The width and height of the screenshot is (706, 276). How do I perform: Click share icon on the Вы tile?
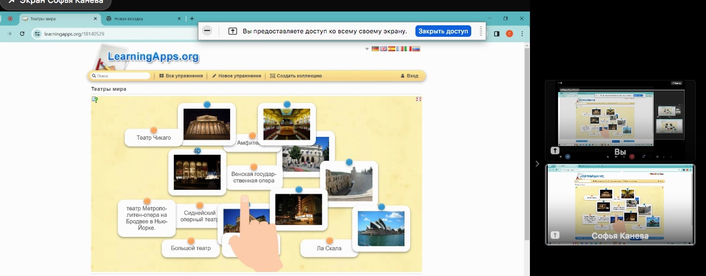[555, 150]
